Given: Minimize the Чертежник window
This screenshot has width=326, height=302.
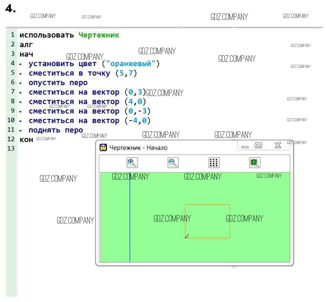Looking at the screenshot, I should point(245,146).
